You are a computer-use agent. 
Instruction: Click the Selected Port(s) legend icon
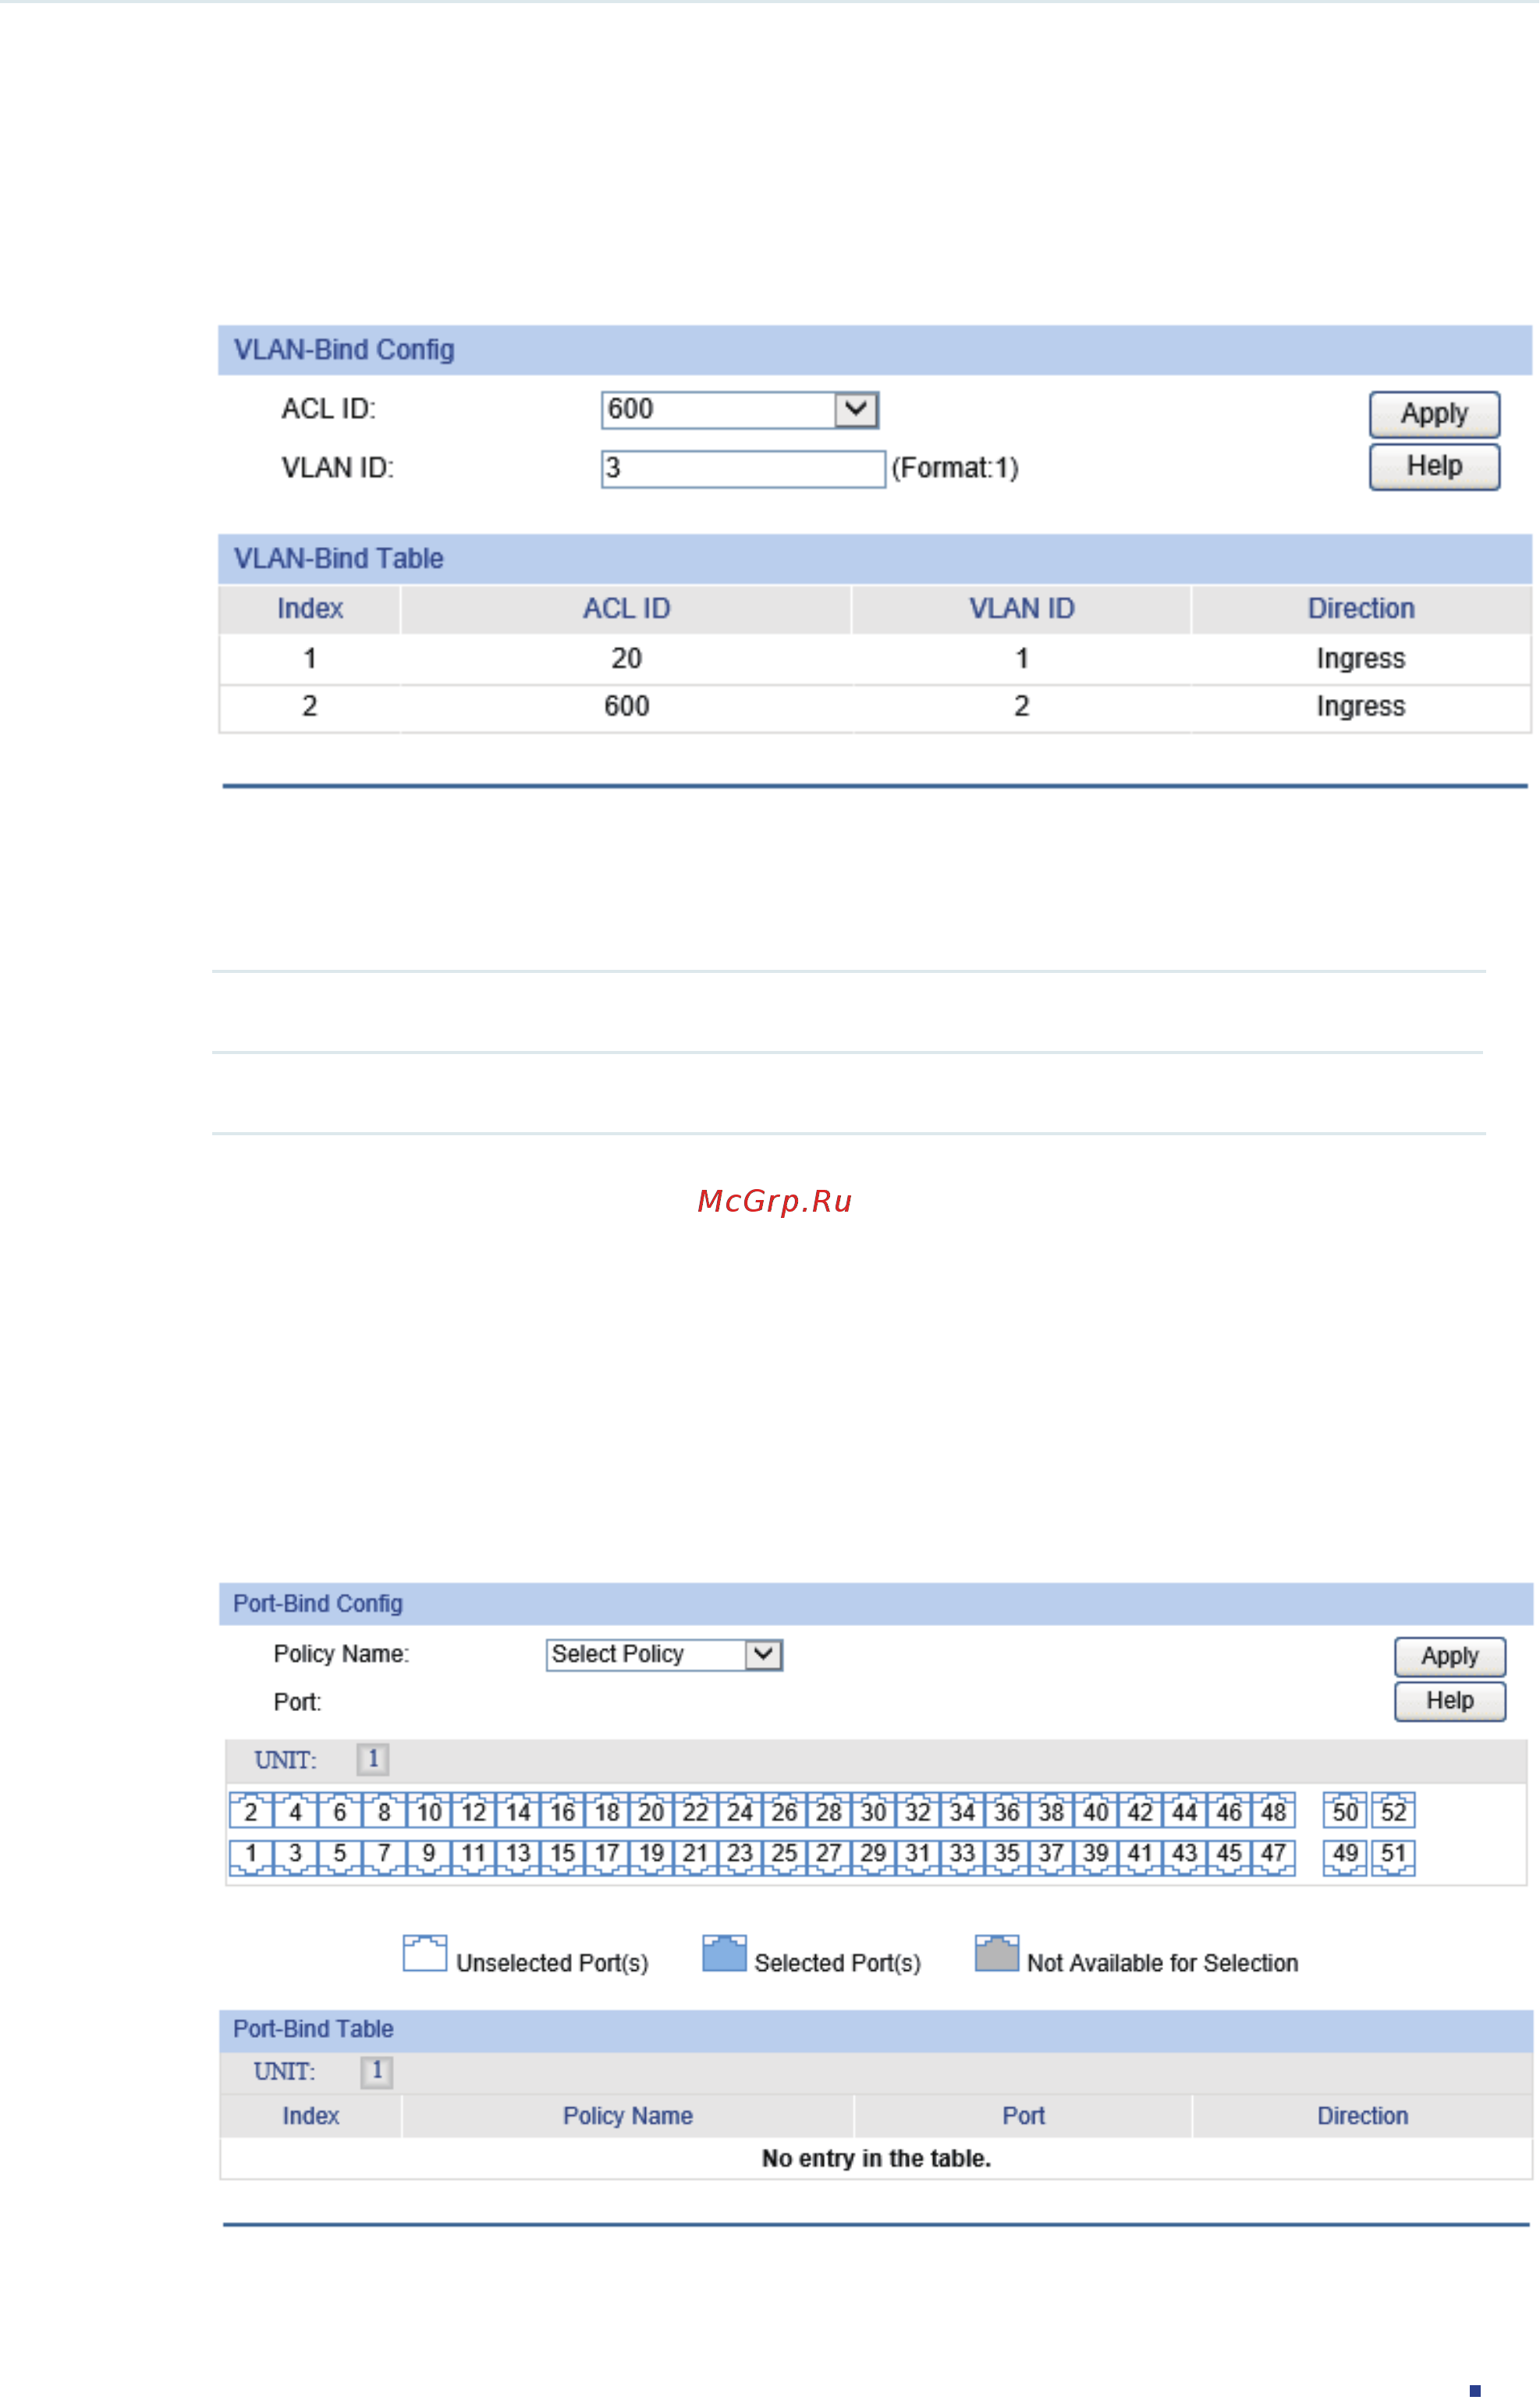tap(725, 1953)
